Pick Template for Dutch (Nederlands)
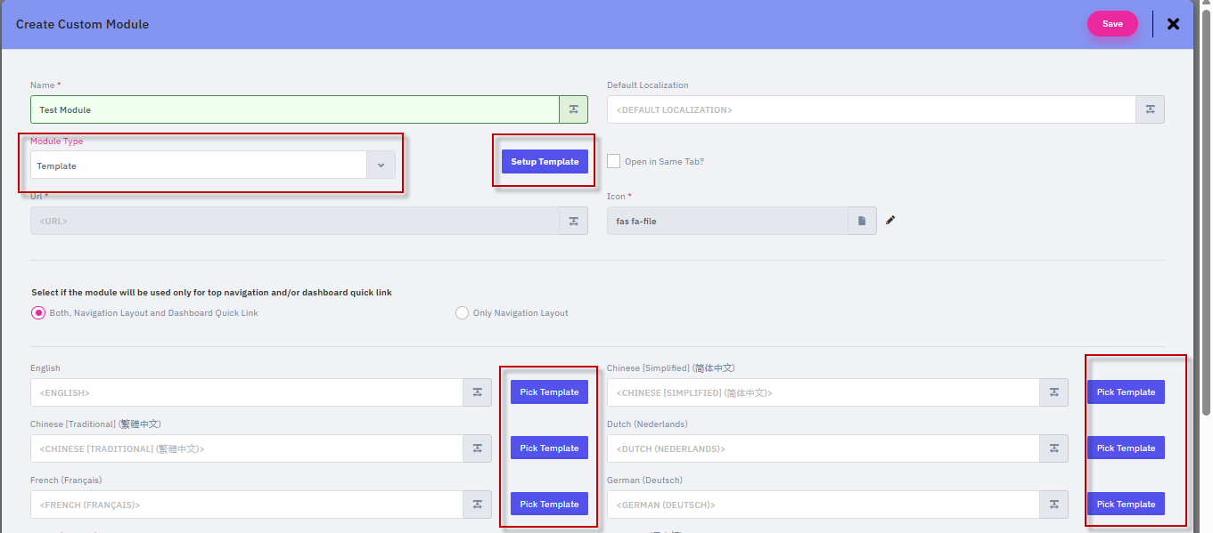Image resolution: width=1213 pixels, height=533 pixels. (x=1126, y=448)
